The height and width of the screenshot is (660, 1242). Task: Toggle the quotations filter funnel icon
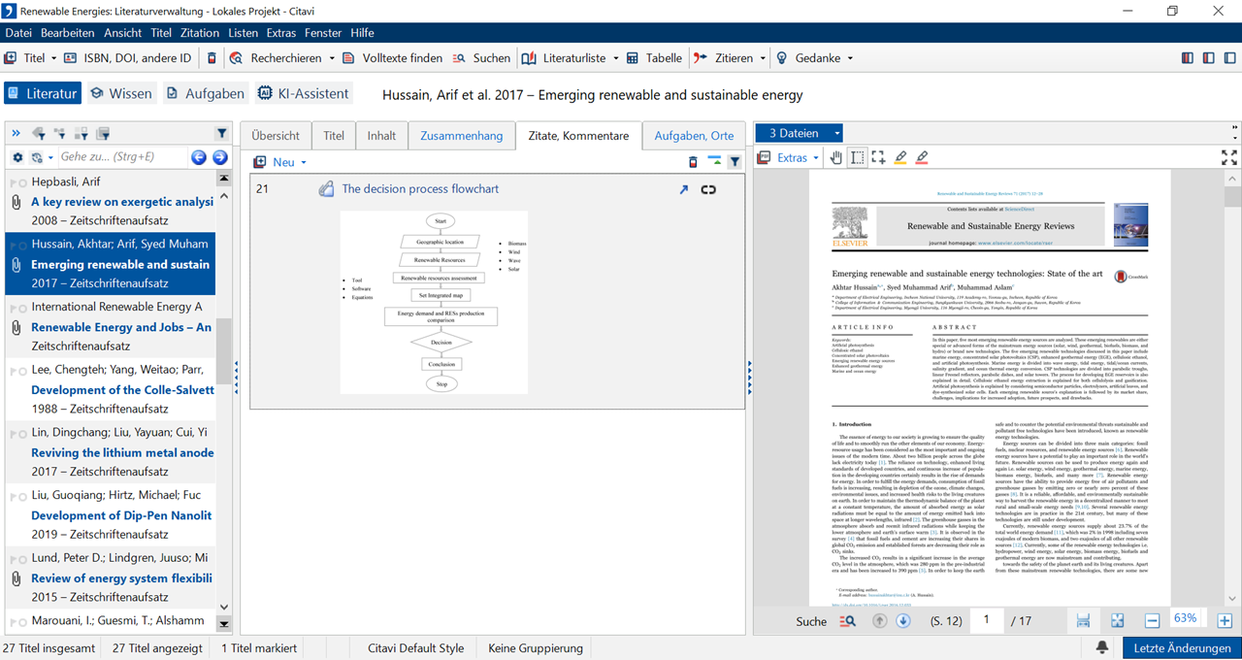[735, 162]
